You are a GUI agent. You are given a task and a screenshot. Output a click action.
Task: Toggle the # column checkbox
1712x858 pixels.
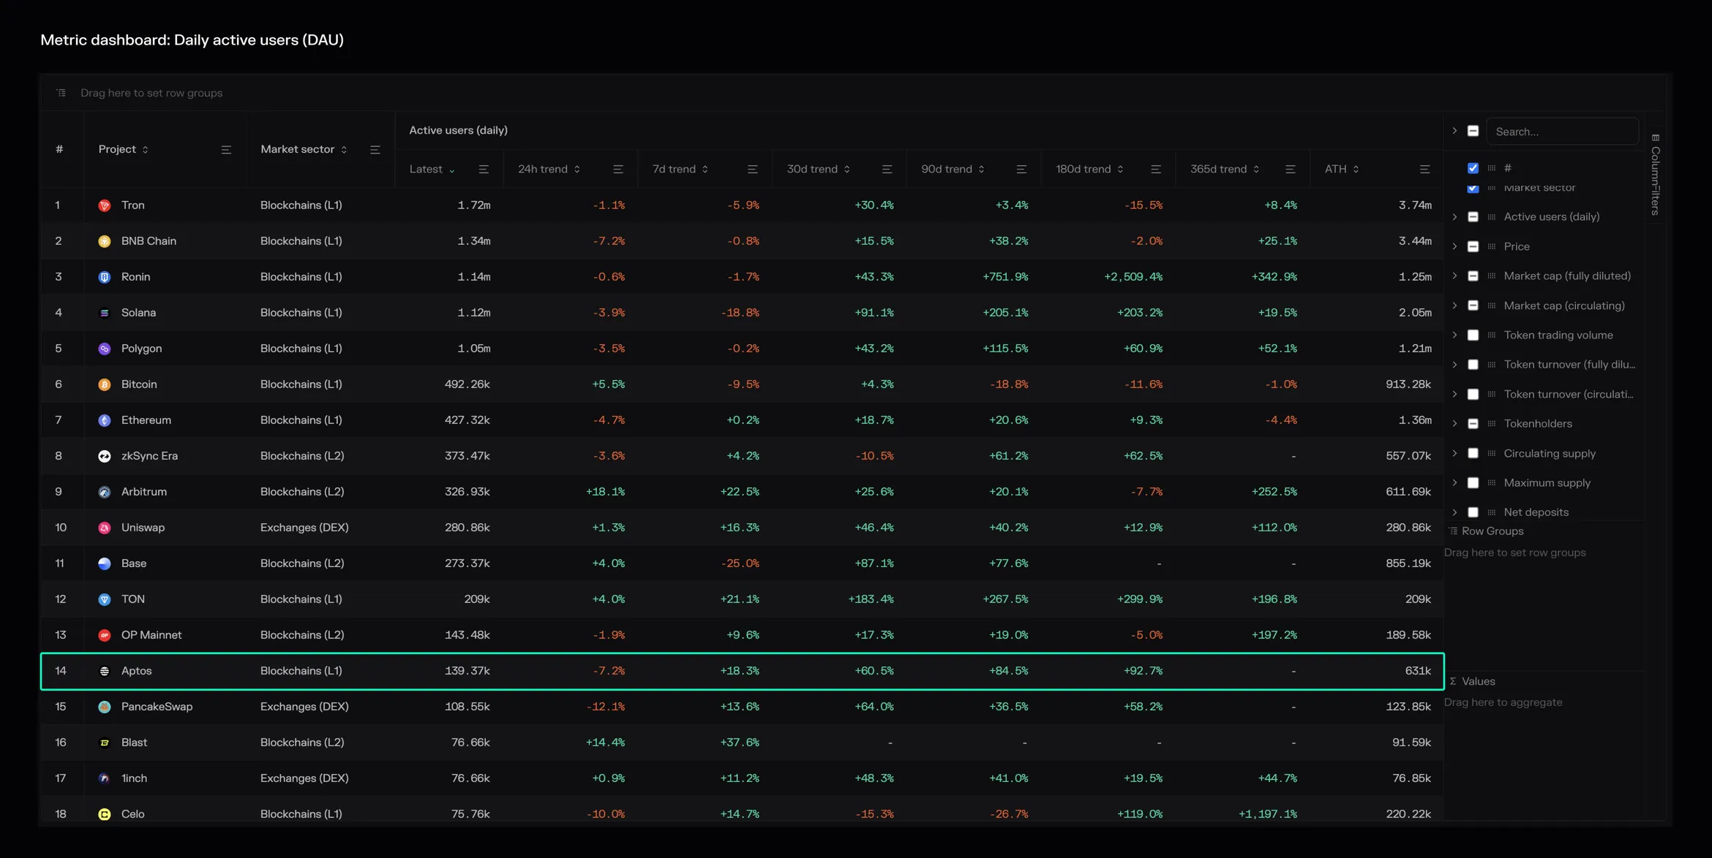tap(1473, 168)
